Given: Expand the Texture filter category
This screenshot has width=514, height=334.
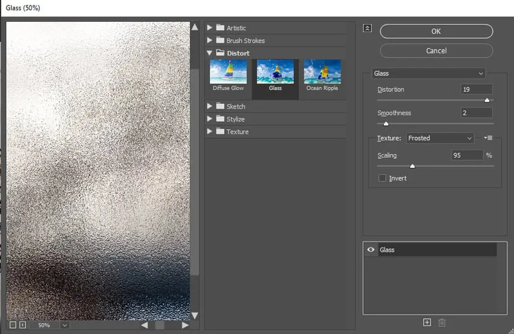Looking at the screenshot, I should (210, 132).
